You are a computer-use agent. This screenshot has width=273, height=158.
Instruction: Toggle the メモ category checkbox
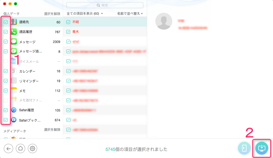point(6,91)
